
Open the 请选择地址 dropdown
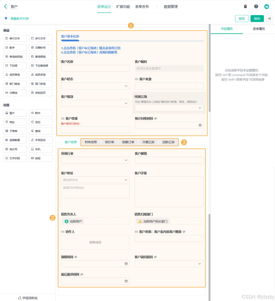pos(95,180)
